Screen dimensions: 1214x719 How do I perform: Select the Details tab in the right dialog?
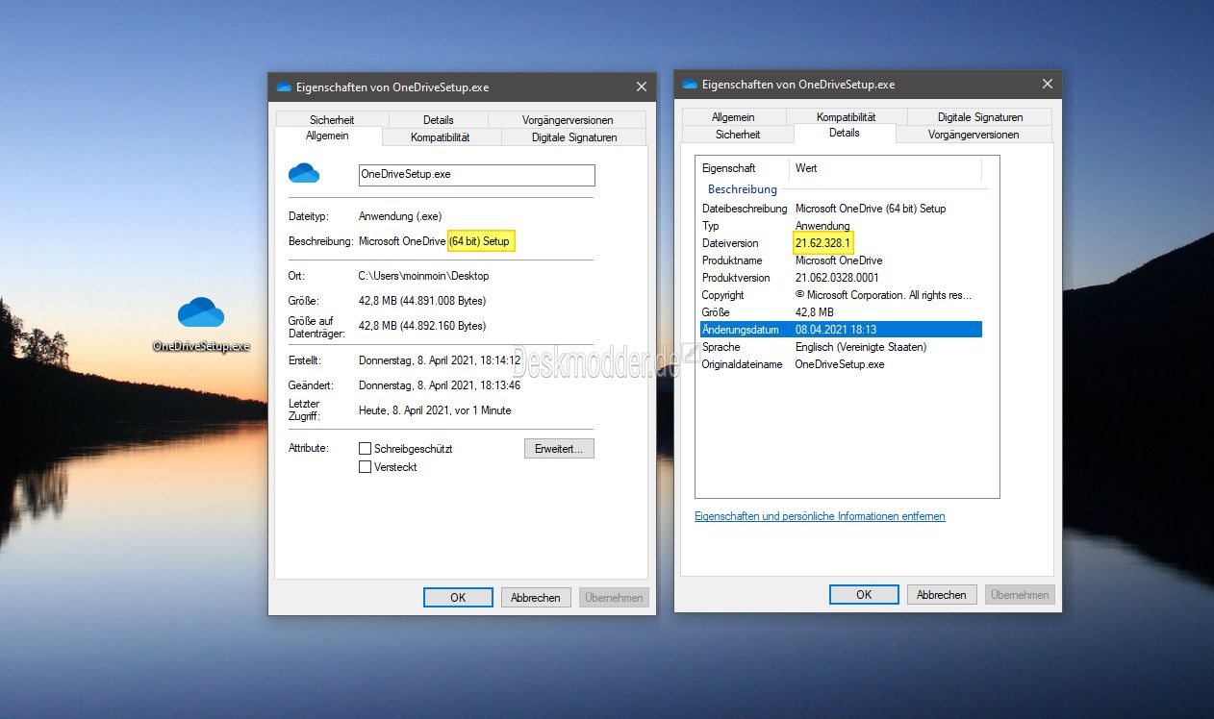pos(845,134)
